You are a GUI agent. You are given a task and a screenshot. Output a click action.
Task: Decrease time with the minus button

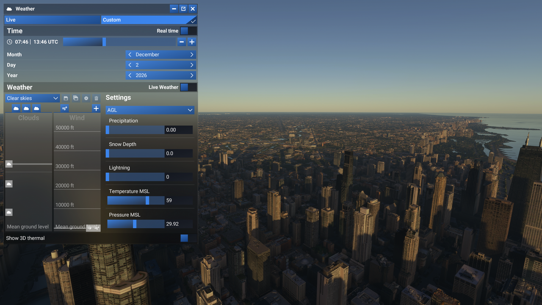point(182,42)
